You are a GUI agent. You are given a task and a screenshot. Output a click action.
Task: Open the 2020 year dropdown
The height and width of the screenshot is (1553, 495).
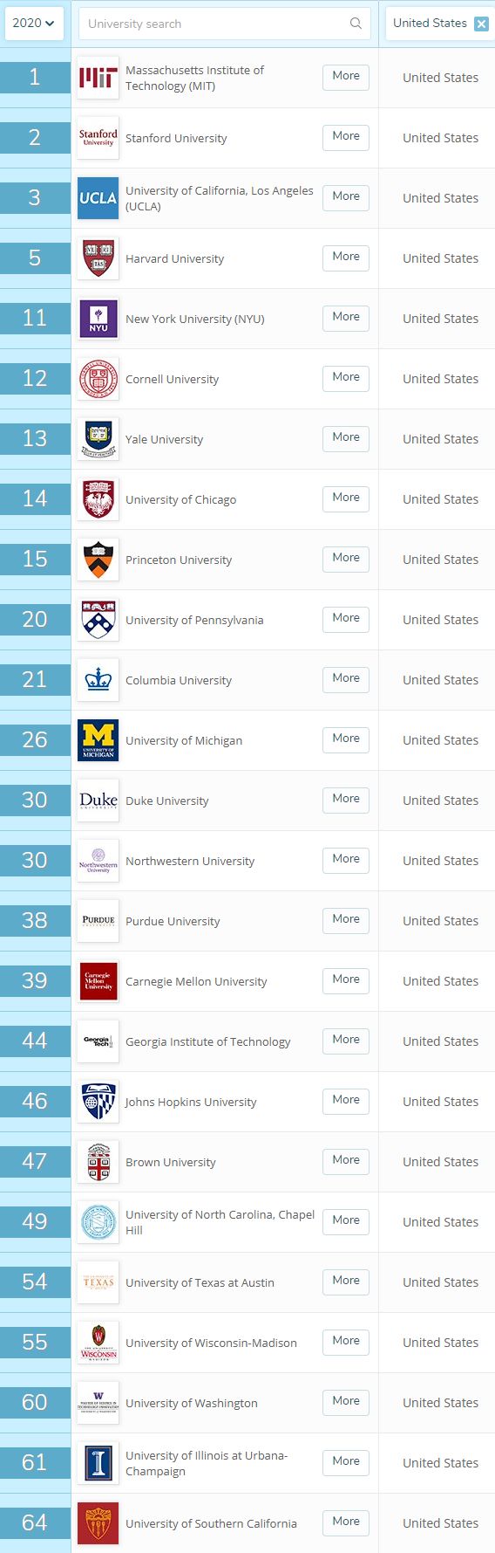[33, 24]
